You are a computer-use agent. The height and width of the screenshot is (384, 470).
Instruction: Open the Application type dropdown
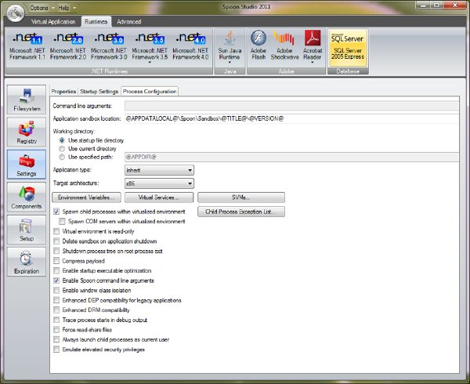pyautogui.click(x=159, y=170)
